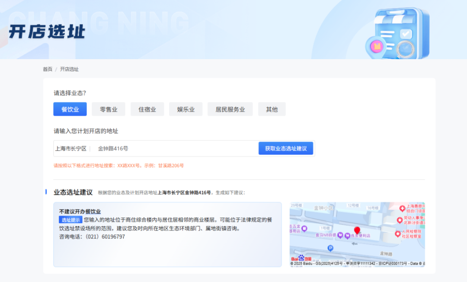This screenshot has height=282, width=467.
Task: Select the 零售业 business type
Action: coord(108,109)
